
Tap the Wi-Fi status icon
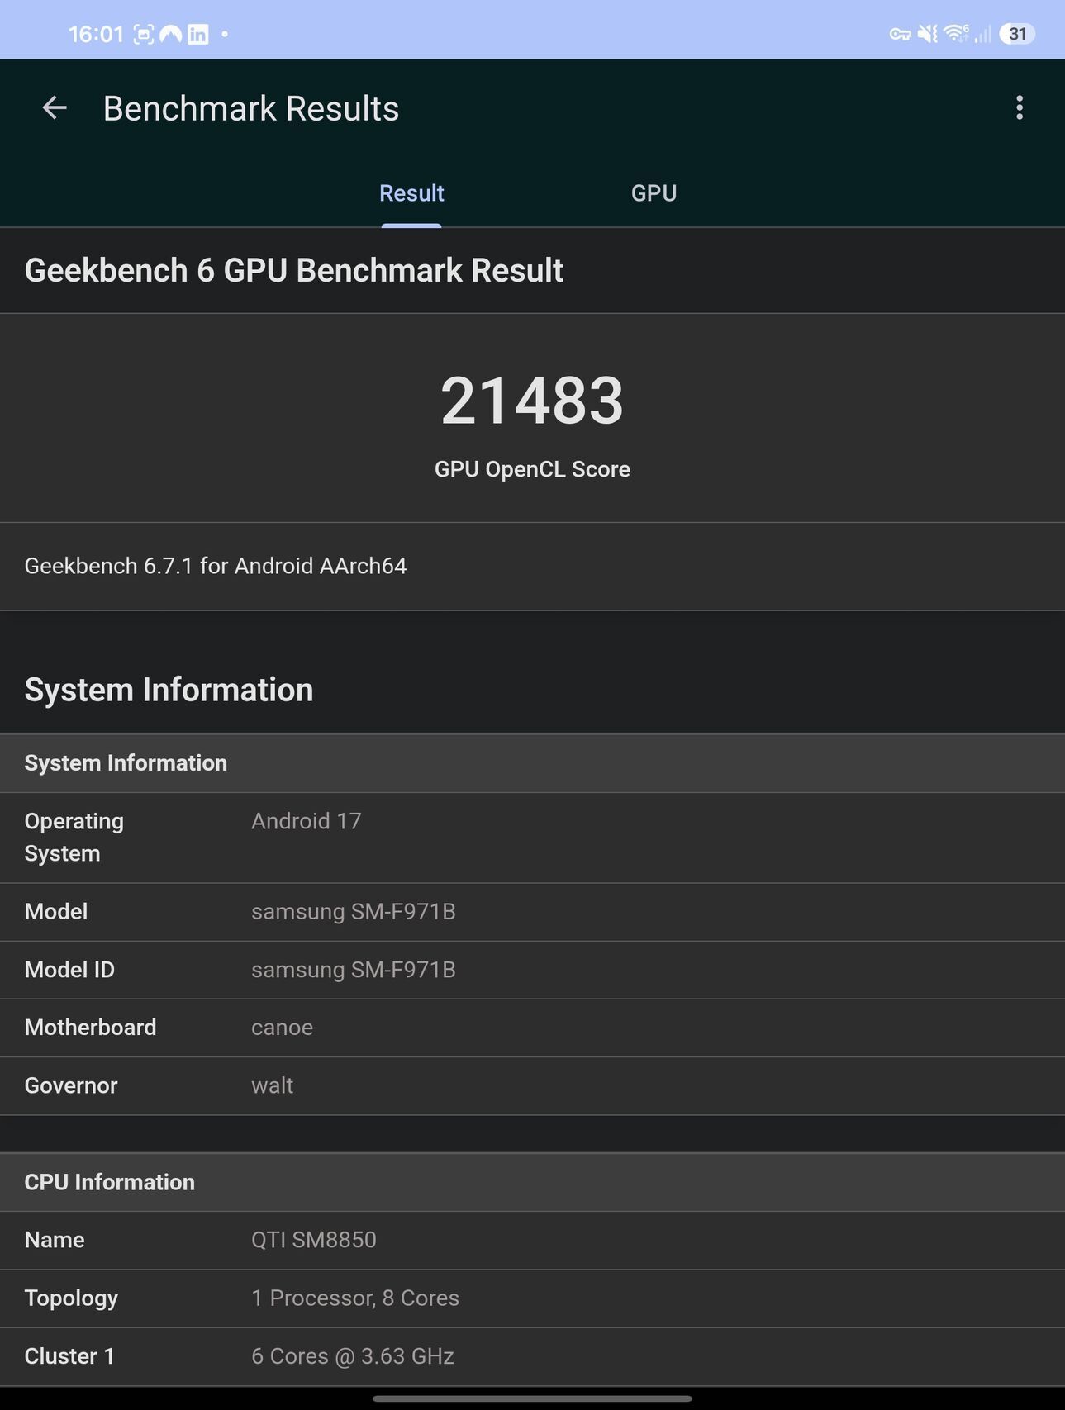956,33
